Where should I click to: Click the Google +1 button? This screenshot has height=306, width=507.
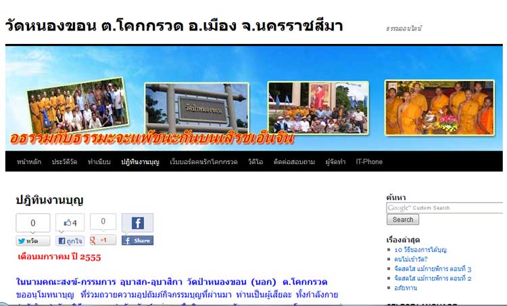(x=103, y=240)
